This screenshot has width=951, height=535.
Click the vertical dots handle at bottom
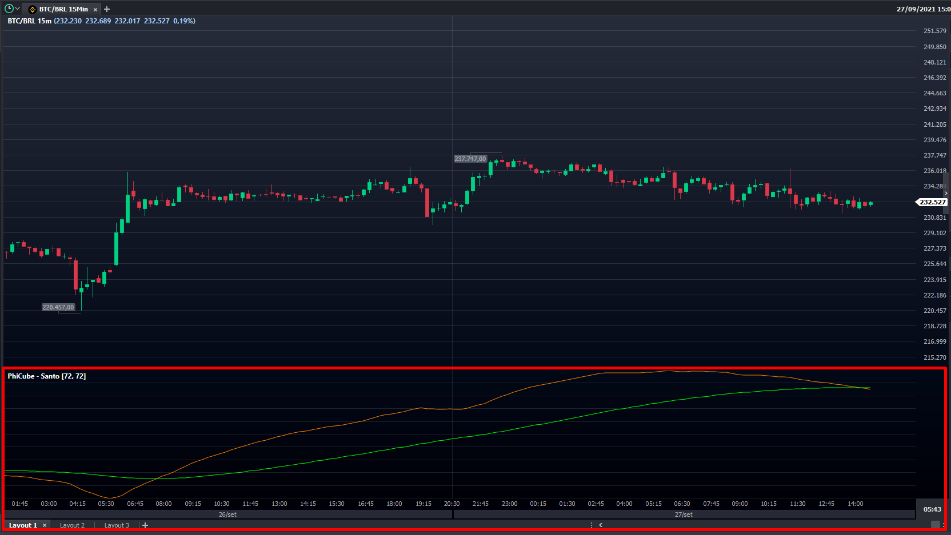click(x=592, y=525)
